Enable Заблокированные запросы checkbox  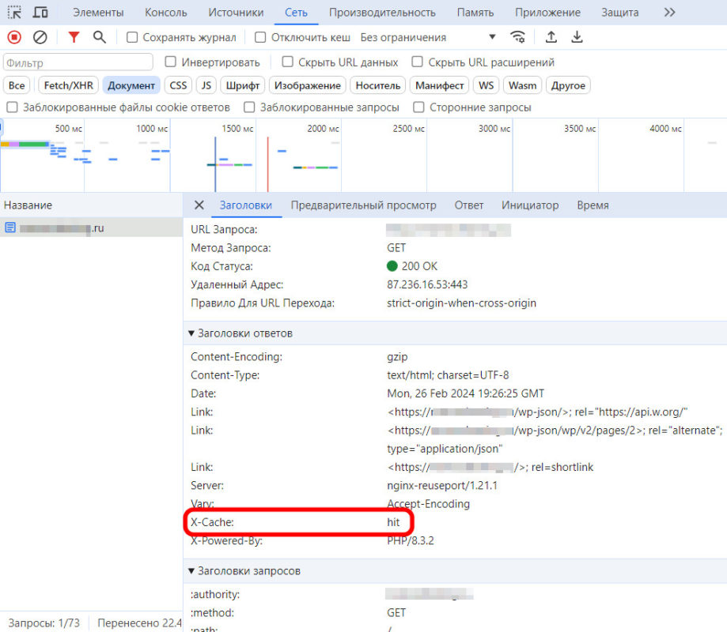click(249, 107)
